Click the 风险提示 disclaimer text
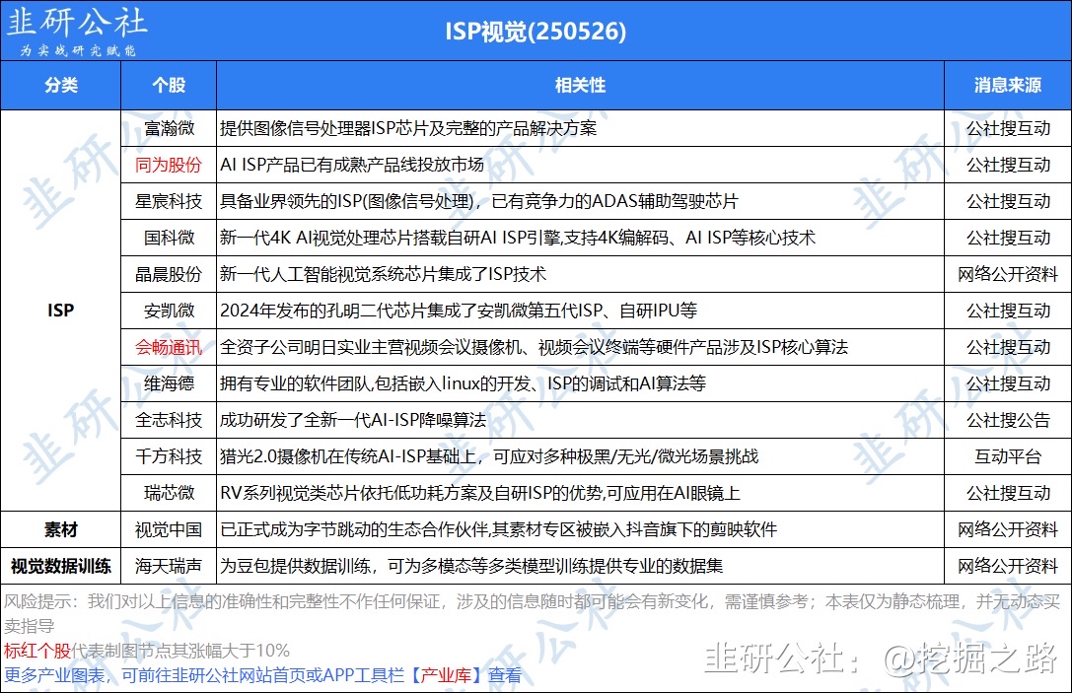 532,614
